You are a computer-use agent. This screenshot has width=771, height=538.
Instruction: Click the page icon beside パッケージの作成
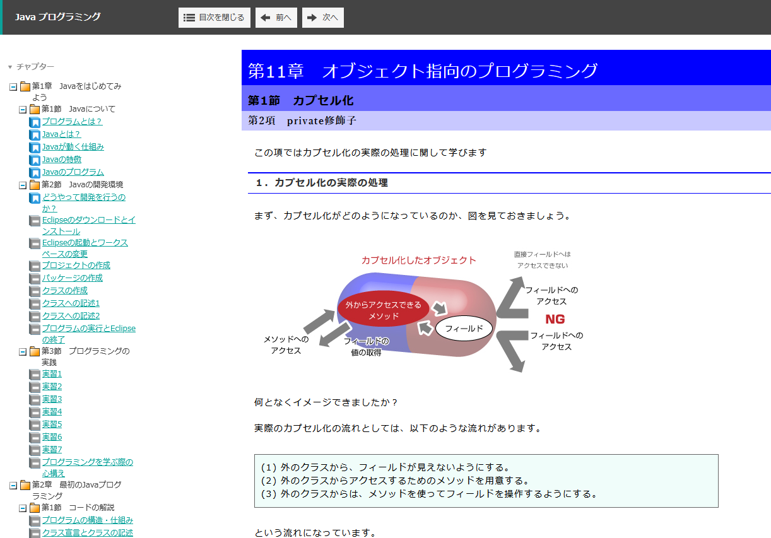tap(35, 278)
